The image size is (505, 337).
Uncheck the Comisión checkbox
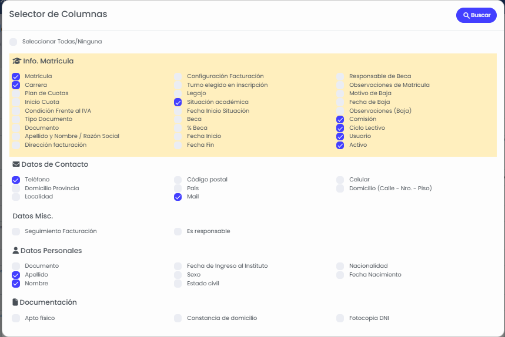click(340, 119)
